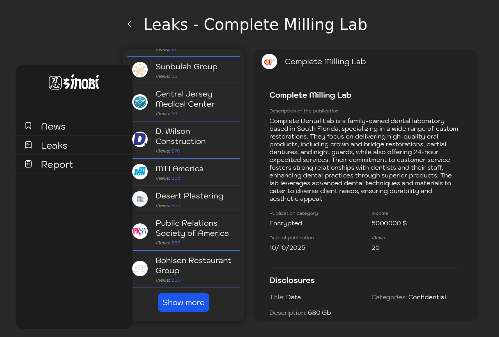Image resolution: width=499 pixels, height=337 pixels.
Task: Click the bookmark icon next to News
Action: pos(28,126)
